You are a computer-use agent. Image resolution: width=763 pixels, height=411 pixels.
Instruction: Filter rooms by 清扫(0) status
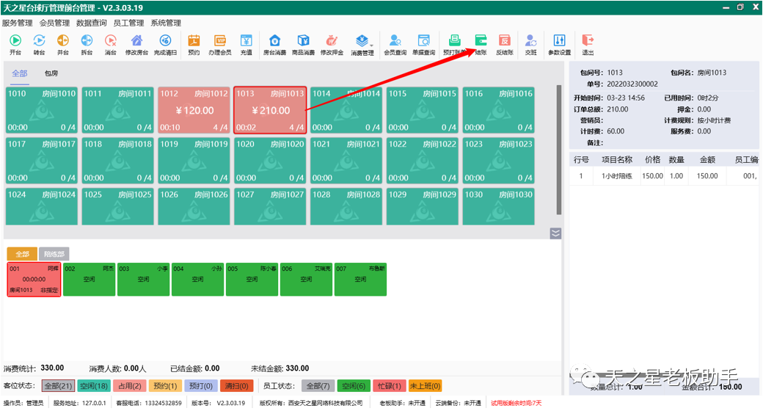(236, 386)
